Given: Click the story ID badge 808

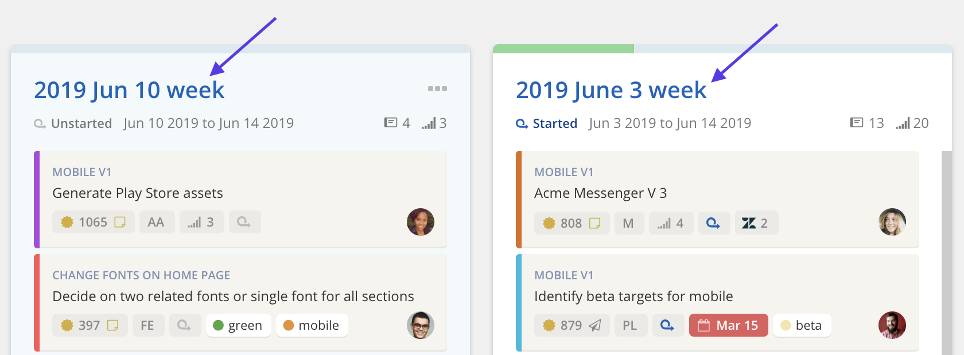Looking at the screenshot, I should click(572, 223).
